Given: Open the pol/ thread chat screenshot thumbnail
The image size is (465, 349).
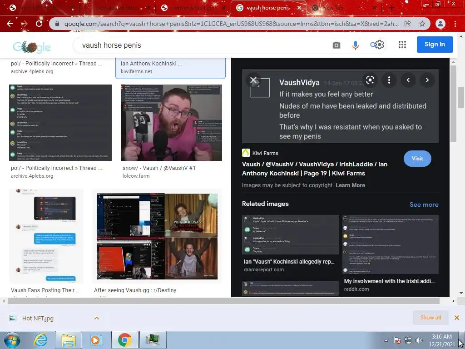Looking at the screenshot, I should coord(60,123).
